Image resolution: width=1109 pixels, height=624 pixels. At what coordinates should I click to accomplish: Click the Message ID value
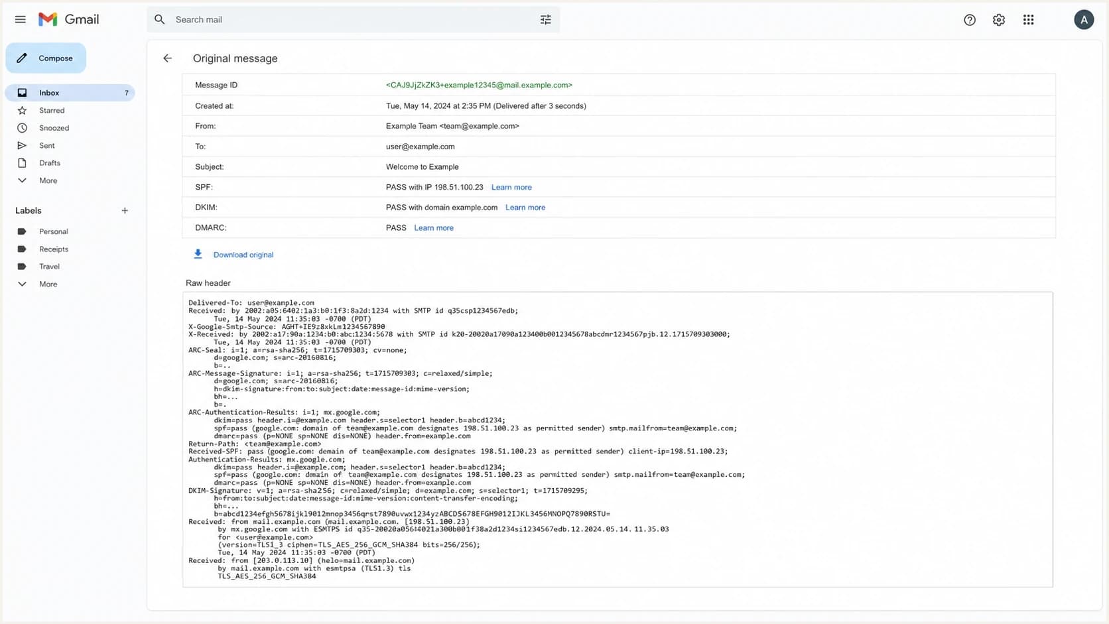479,85
